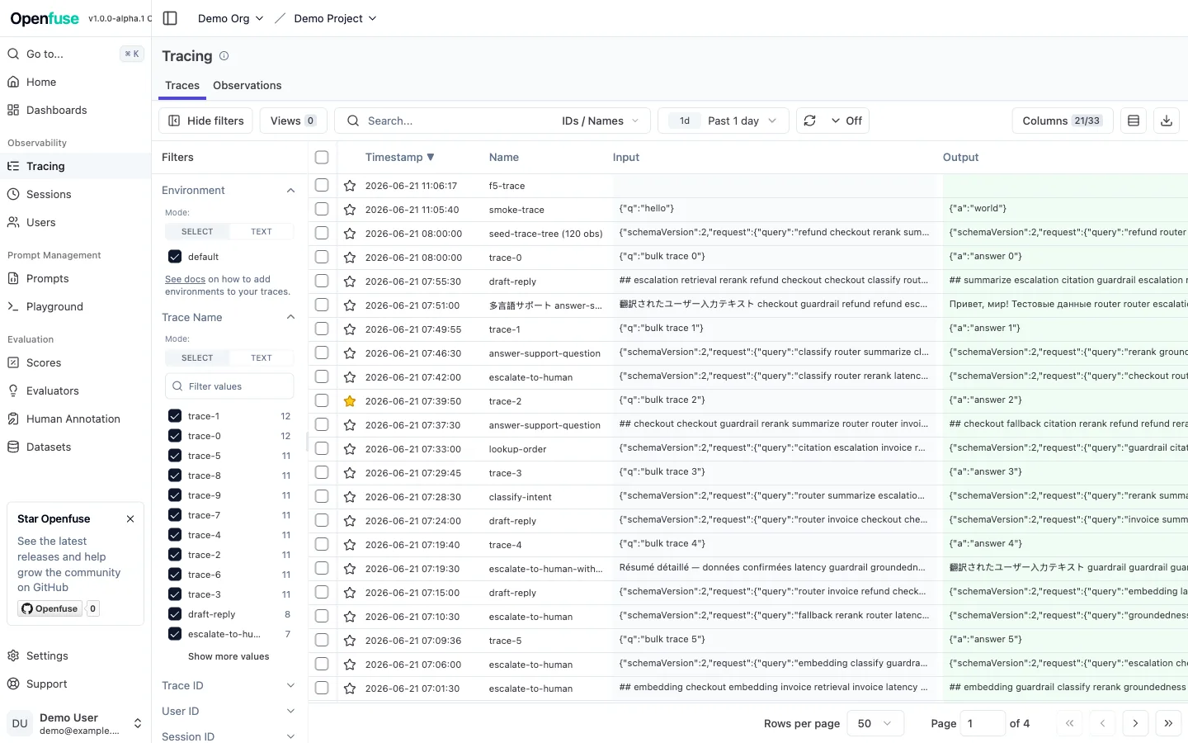Uncheck draft-reply in Trace Name filter
The width and height of the screenshot is (1188, 743).
(175, 614)
